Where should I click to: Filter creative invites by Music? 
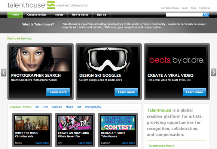[x=69, y=107]
